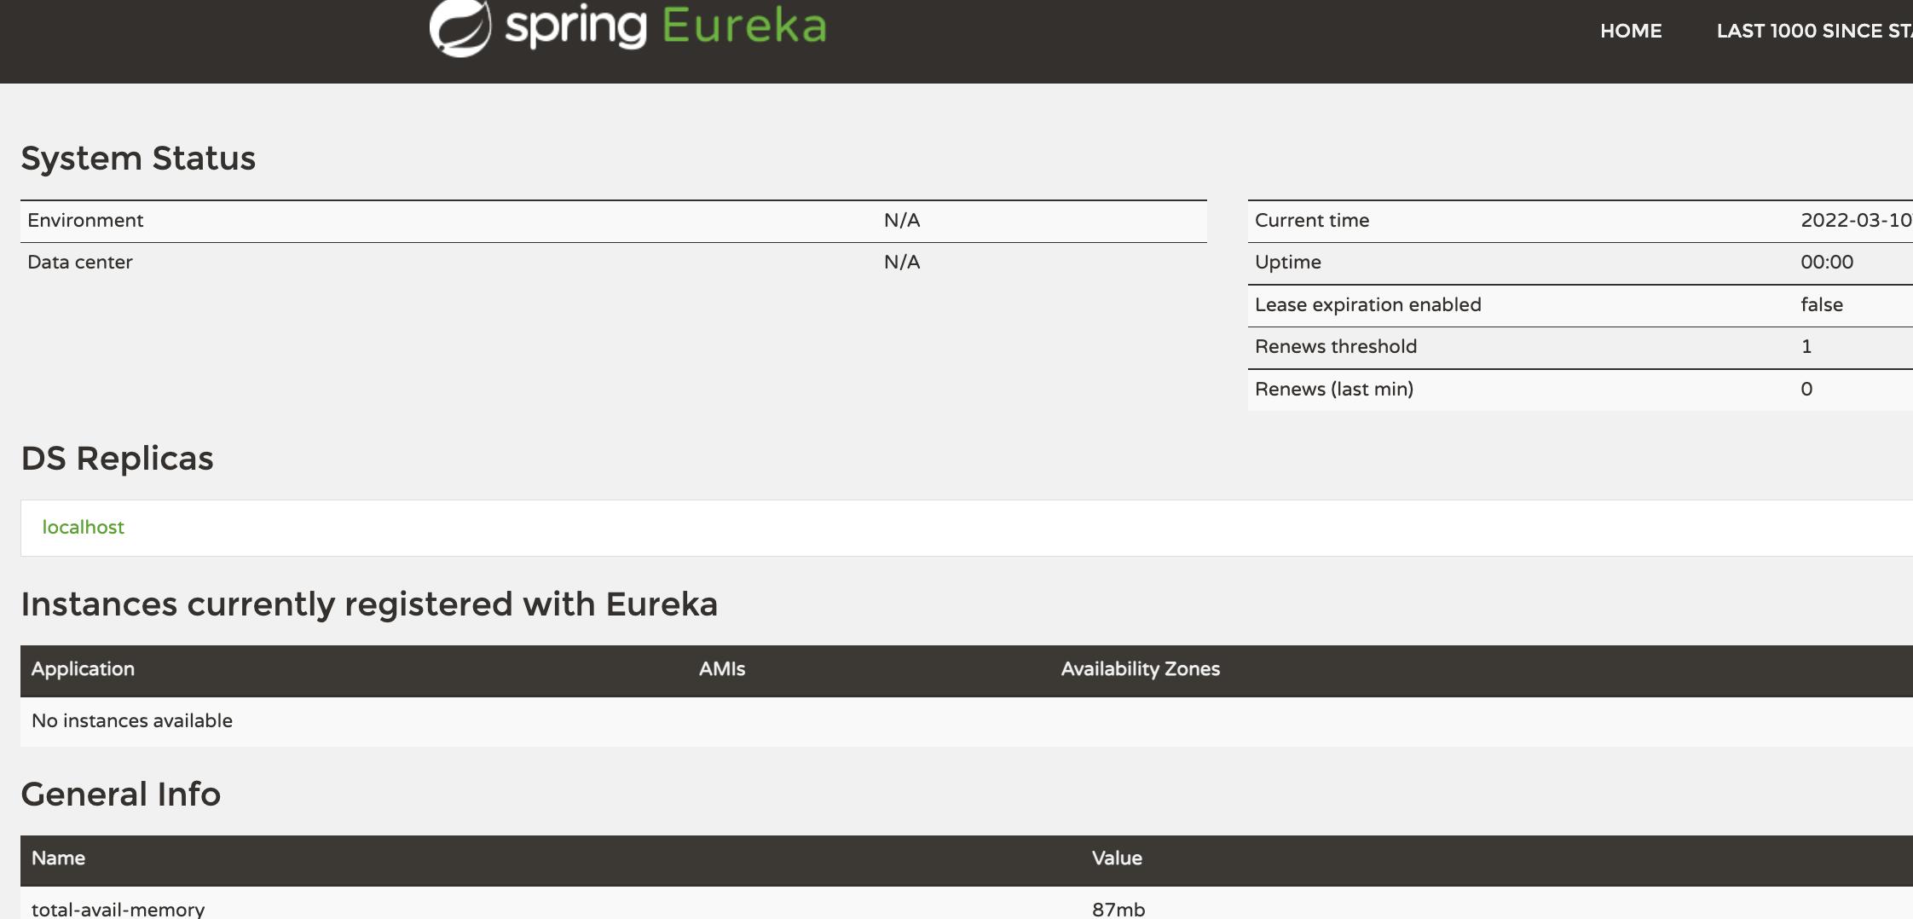The image size is (1913, 919).
Task: Click the Application column header
Action: 83,669
